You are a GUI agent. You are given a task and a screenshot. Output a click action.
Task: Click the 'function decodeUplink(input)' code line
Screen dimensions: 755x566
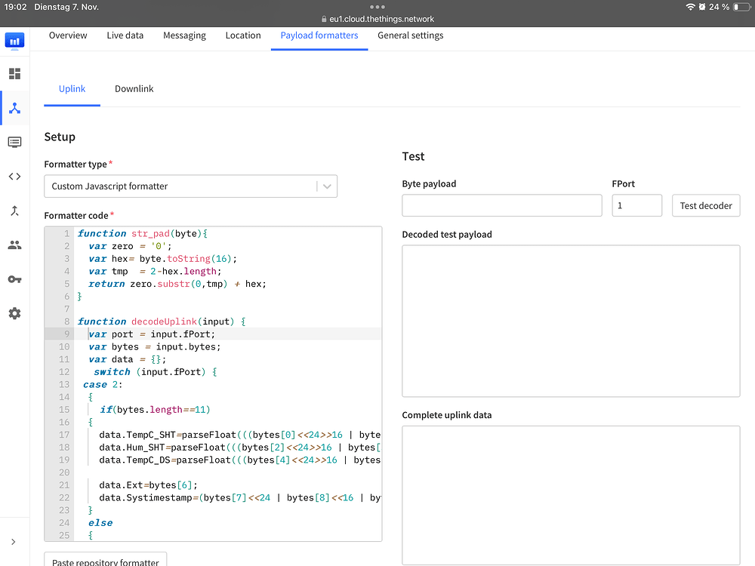point(162,321)
